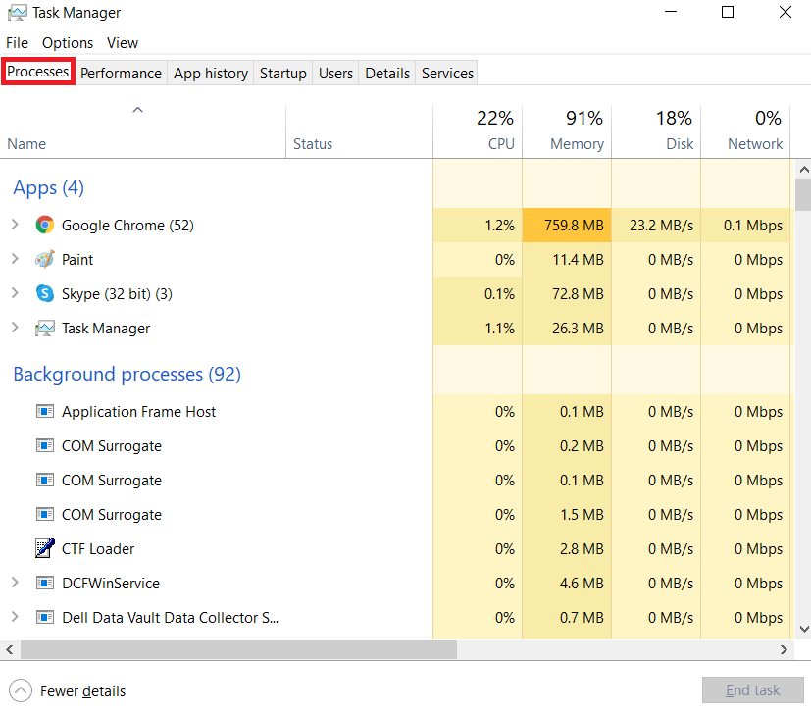The height and width of the screenshot is (713, 811).
Task: Open the Options menu
Action: tap(68, 43)
